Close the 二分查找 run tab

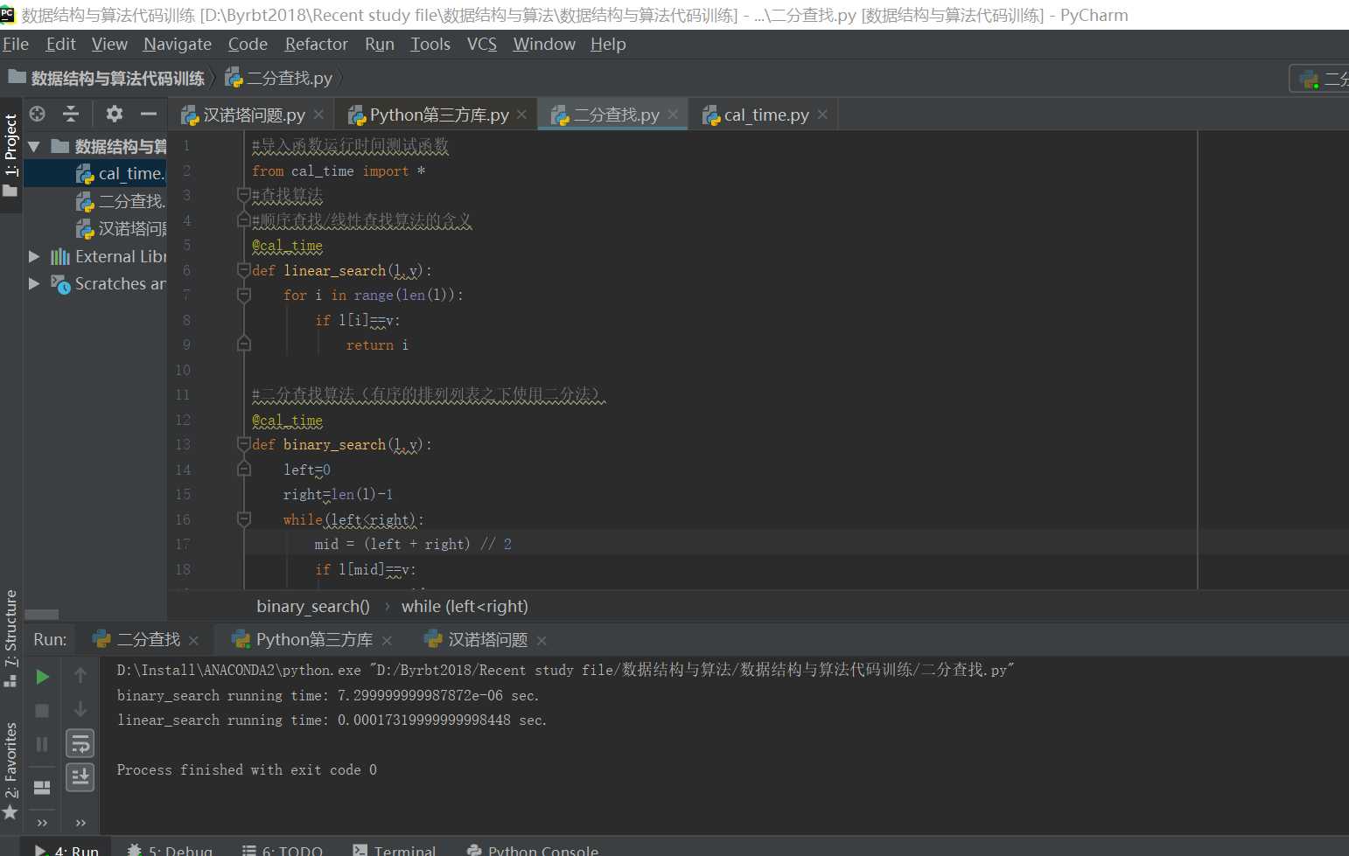(193, 640)
